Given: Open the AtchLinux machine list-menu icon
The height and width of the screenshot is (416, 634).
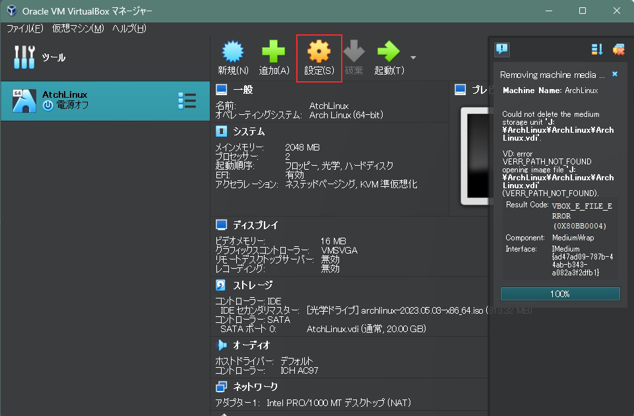Looking at the screenshot, I should 187,100.
